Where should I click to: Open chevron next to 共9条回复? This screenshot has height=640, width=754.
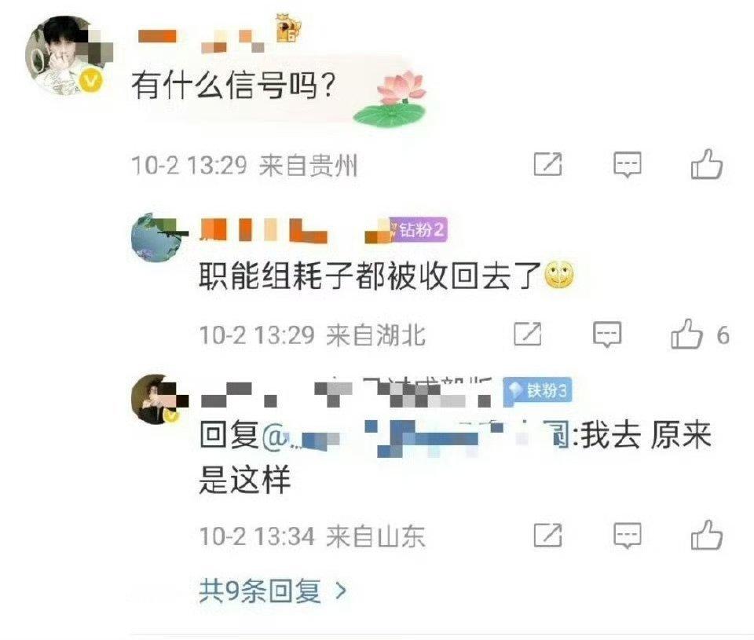(341, 591)
